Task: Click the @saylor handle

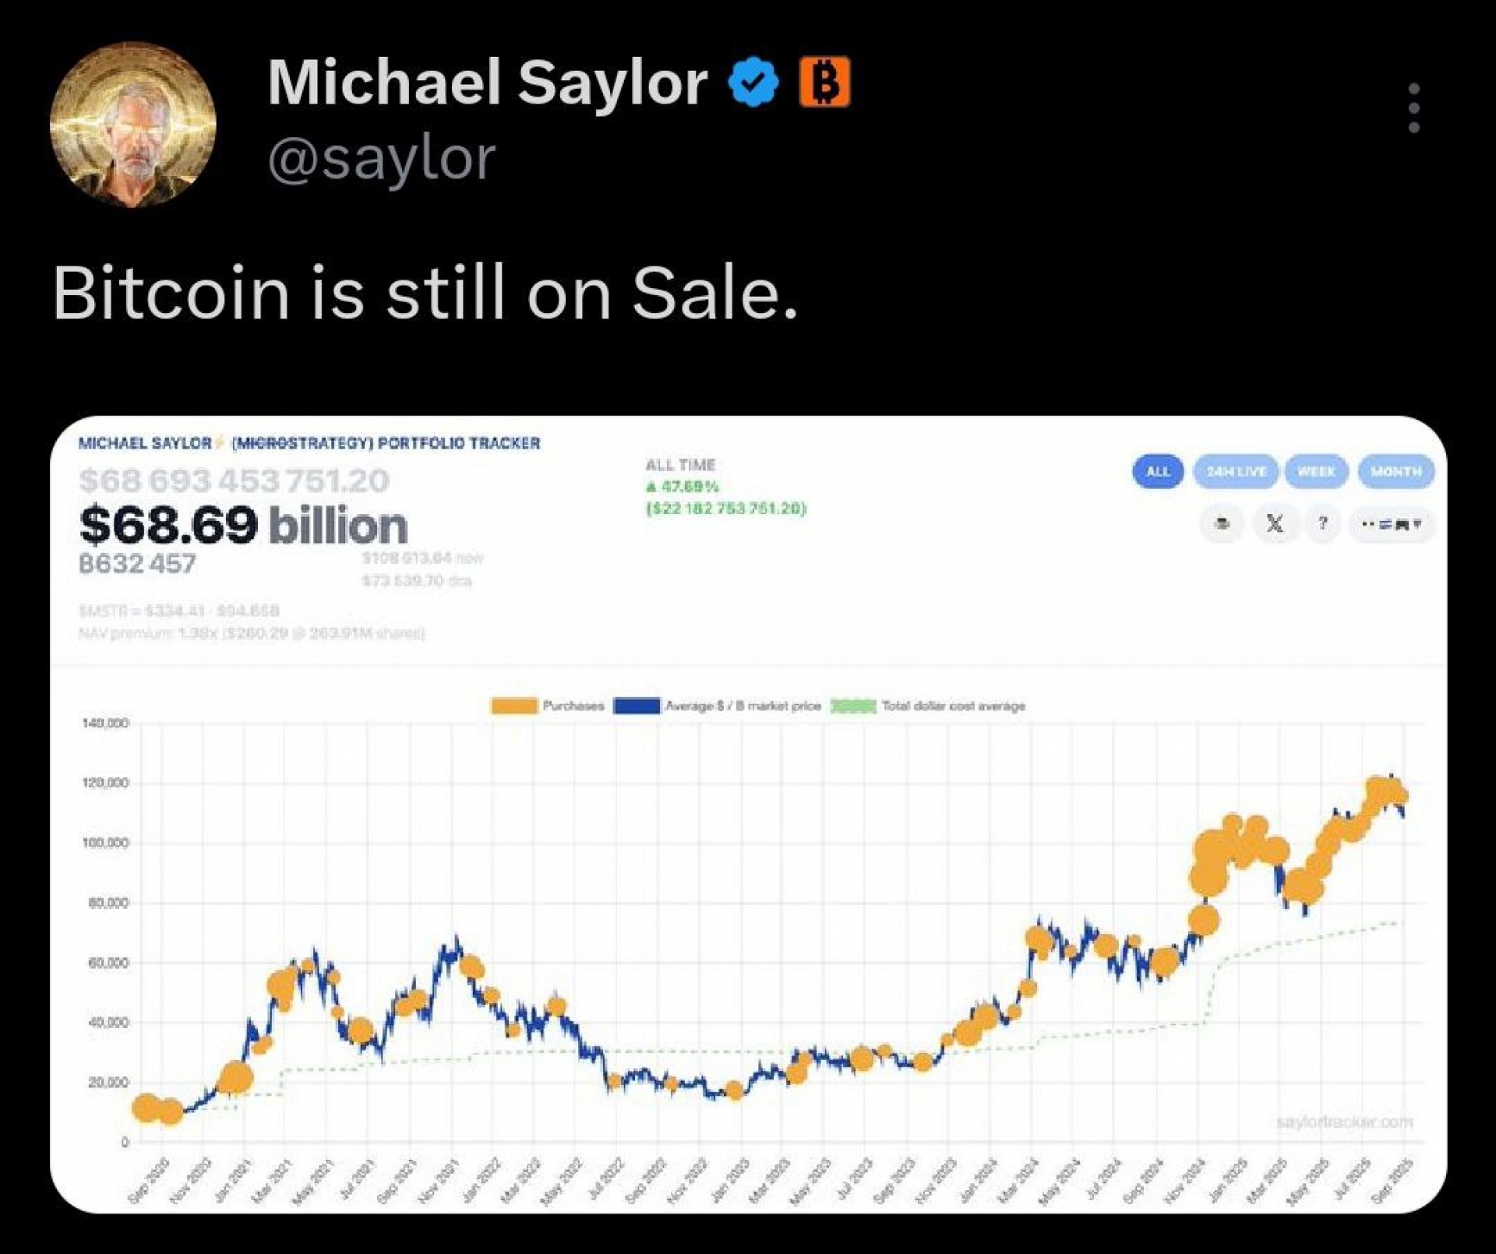Action: point(382,158)
